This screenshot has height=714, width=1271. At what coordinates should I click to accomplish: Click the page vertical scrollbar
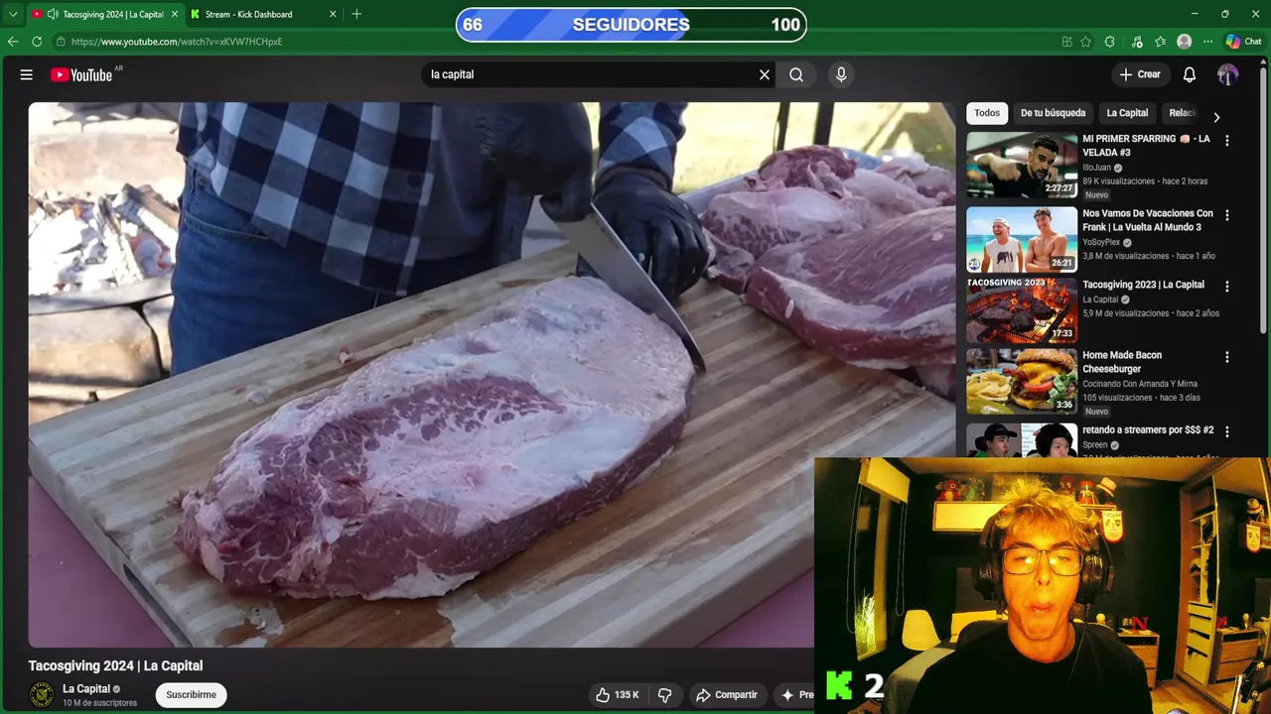click(1264, 198)
